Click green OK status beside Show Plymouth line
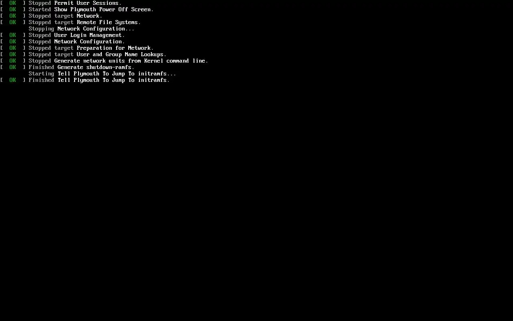 click(13, 9)
